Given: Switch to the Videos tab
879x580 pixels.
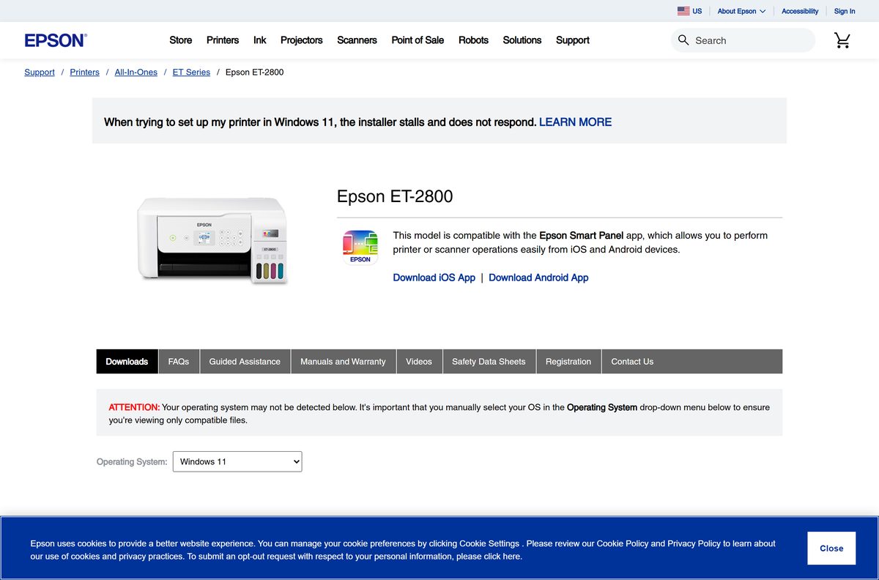Looking at the screenshot, I should [x=419, y=362].
